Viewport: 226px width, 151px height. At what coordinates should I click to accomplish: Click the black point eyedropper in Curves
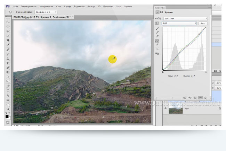coord(157,28)
